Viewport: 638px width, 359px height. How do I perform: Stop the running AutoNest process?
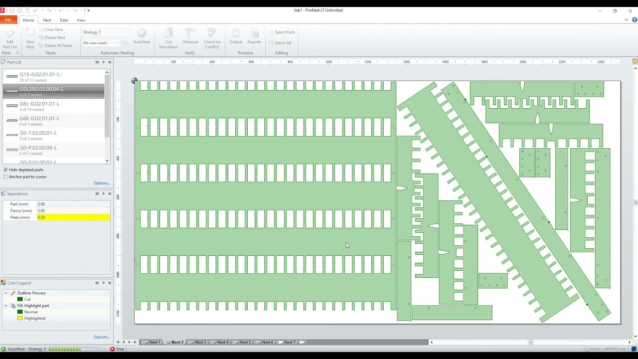(x=117, y=349)
